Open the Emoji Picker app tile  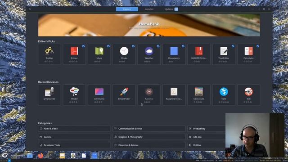(x=124, y=95)
